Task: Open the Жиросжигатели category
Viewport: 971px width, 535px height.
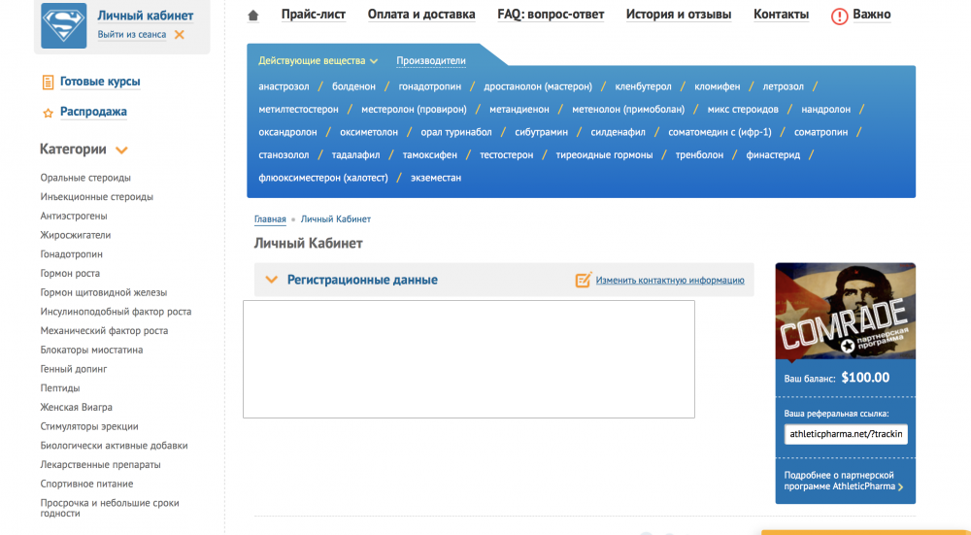Action: click(76, 235)
